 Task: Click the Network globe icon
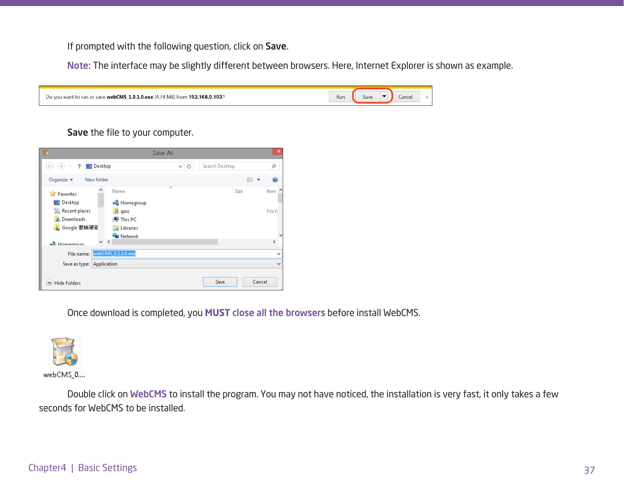coord(116,236)
